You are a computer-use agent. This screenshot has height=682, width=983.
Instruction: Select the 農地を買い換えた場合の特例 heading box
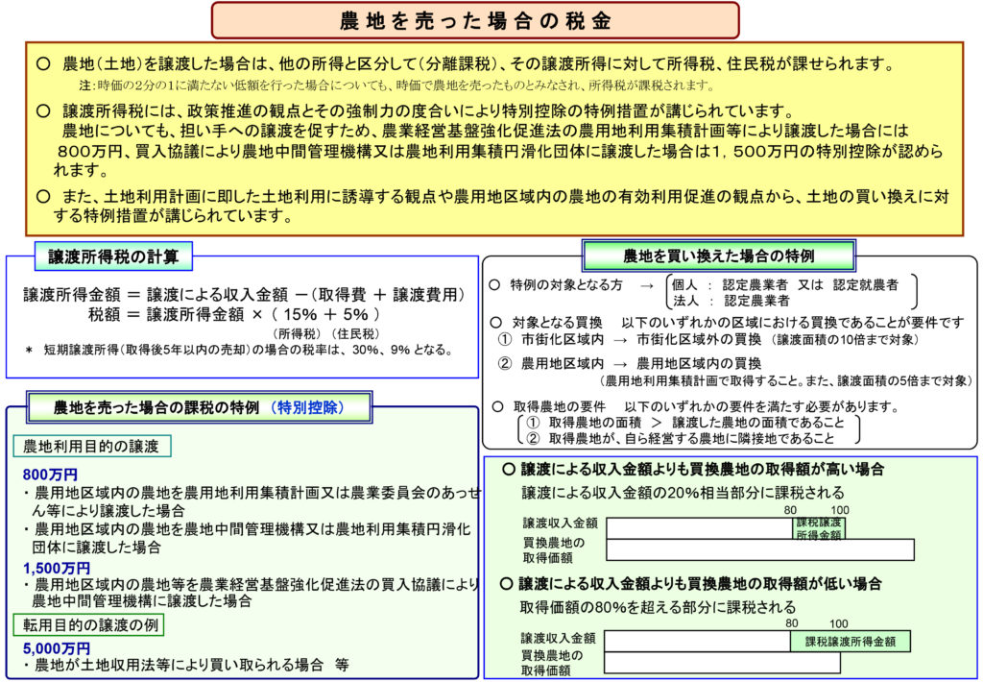[x=718, y=256]
